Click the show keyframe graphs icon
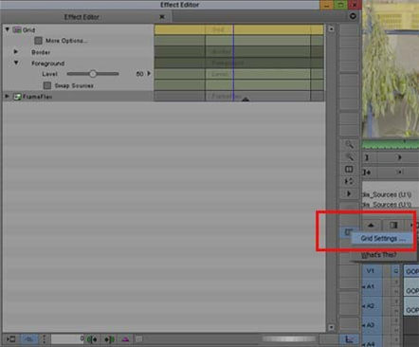 (x=349, y=339)
